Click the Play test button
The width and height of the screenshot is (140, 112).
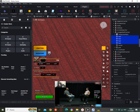(12, 7)
